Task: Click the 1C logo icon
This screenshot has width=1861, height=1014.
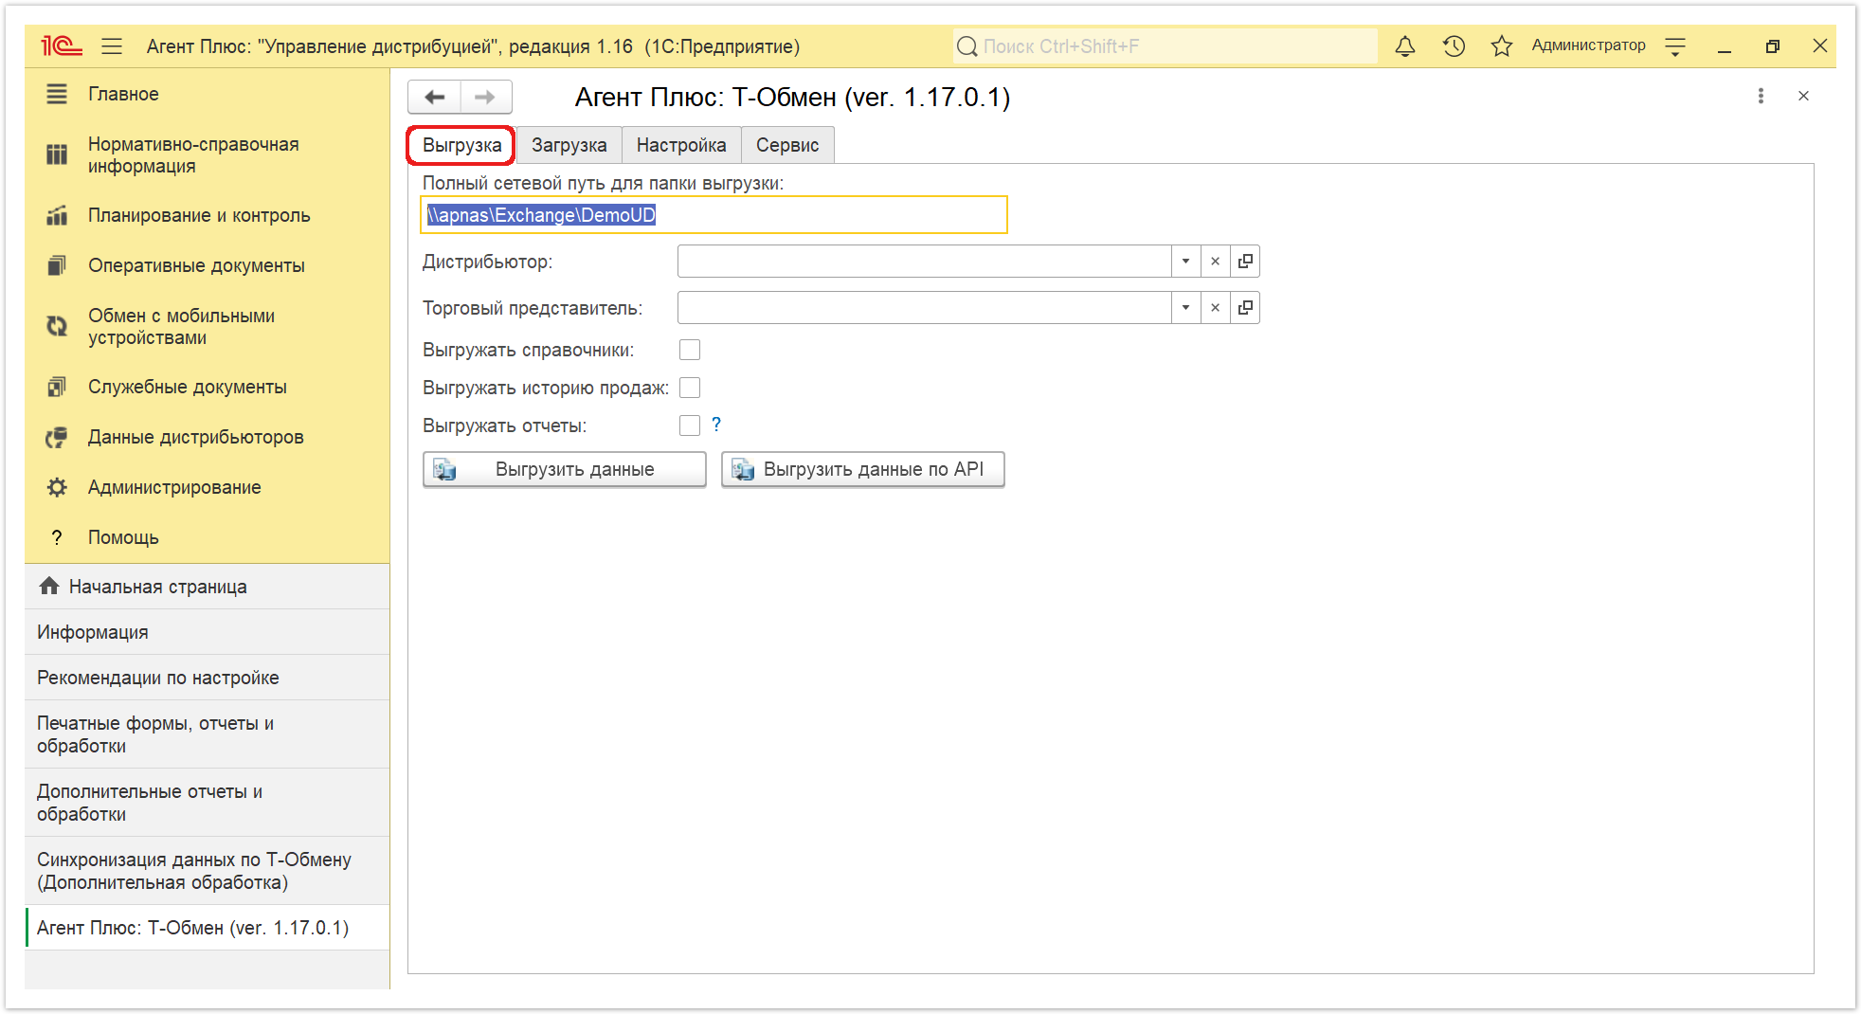Action: (62, 45)
